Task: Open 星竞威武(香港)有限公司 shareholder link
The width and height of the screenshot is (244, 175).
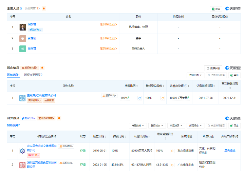Action: tap(41, 96)
